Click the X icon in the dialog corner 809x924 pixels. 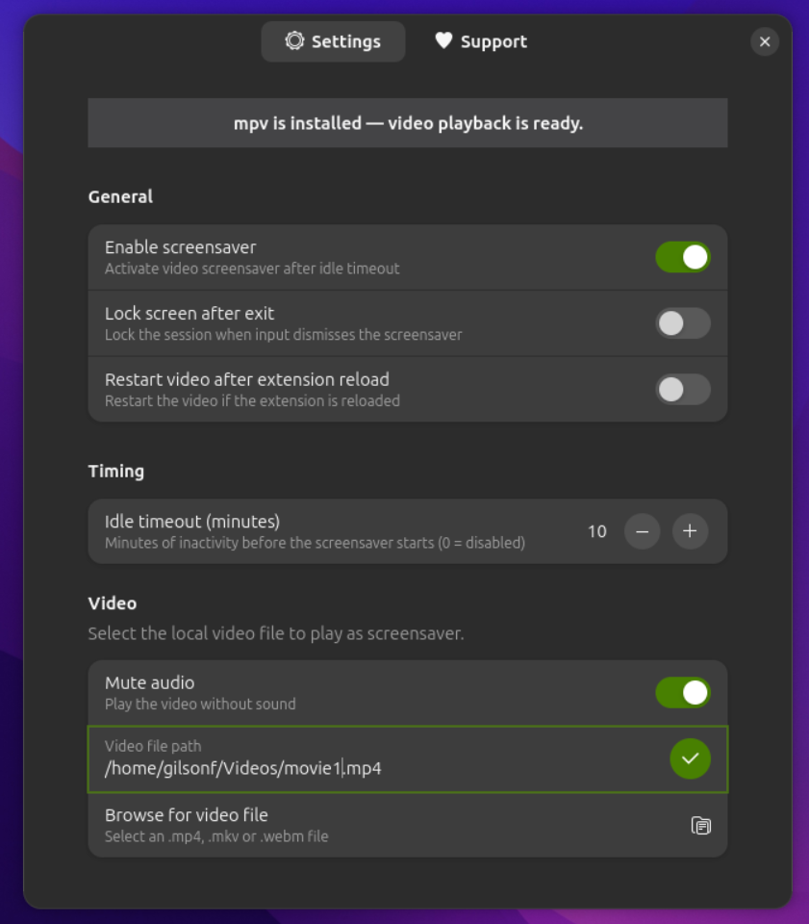765,41
